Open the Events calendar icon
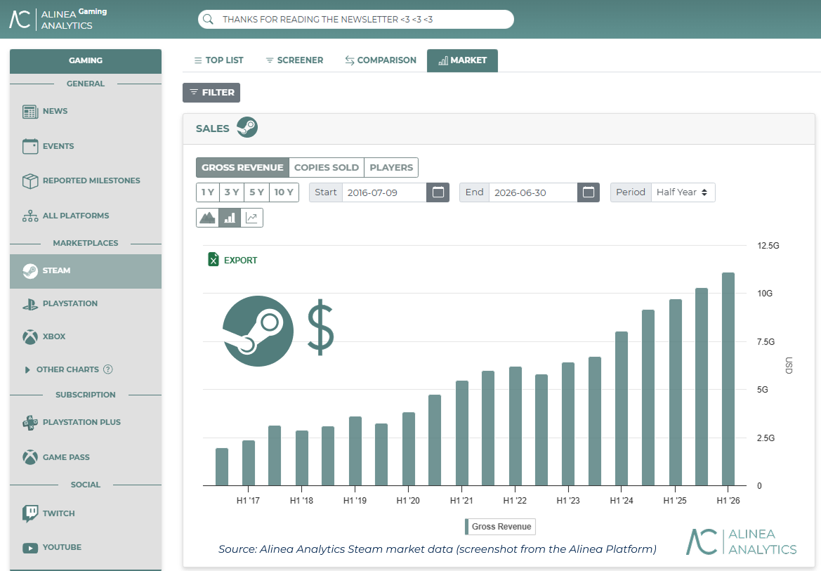 point(30,146)
